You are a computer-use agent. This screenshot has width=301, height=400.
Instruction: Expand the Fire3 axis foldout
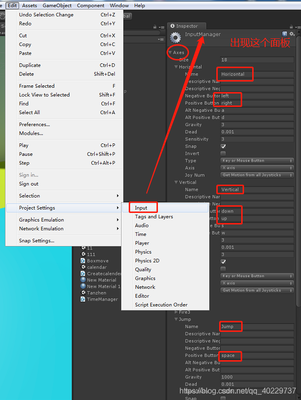[x=176, y=312]
